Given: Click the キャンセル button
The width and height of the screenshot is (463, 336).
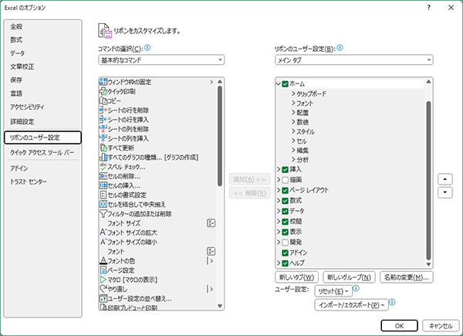Looking at the screenshot, I should pos(441,326).
